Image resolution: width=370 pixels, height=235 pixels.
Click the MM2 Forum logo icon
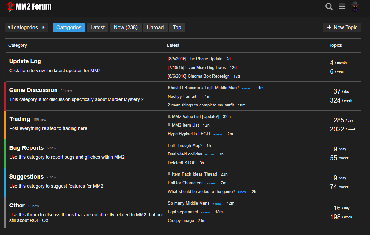click(10, 7)
